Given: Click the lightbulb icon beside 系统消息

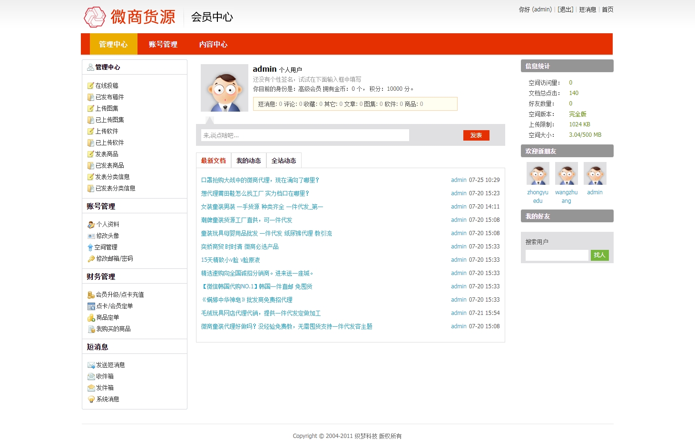Looking at the screenshot, I should (91, 399).
